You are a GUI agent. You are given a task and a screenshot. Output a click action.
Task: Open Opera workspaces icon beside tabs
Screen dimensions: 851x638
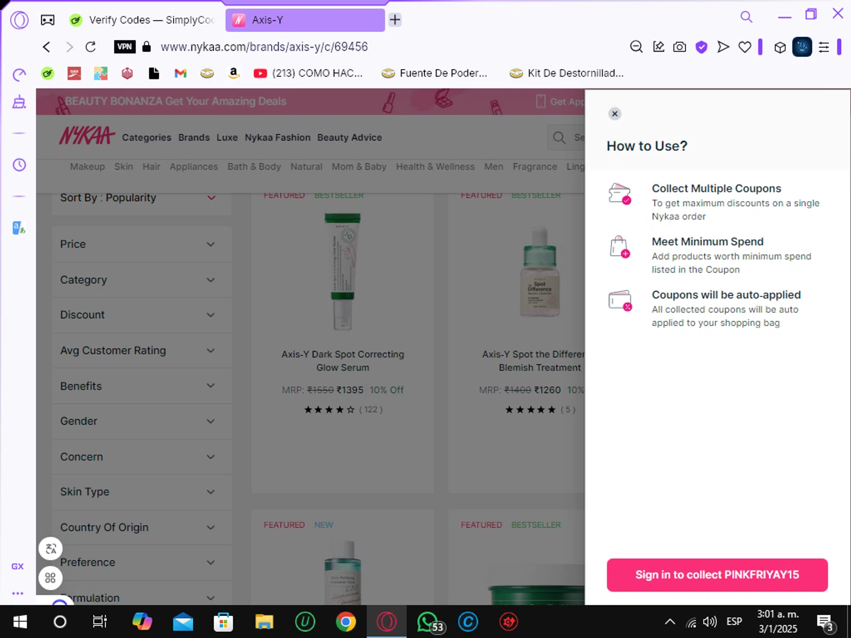coord(48,20)
